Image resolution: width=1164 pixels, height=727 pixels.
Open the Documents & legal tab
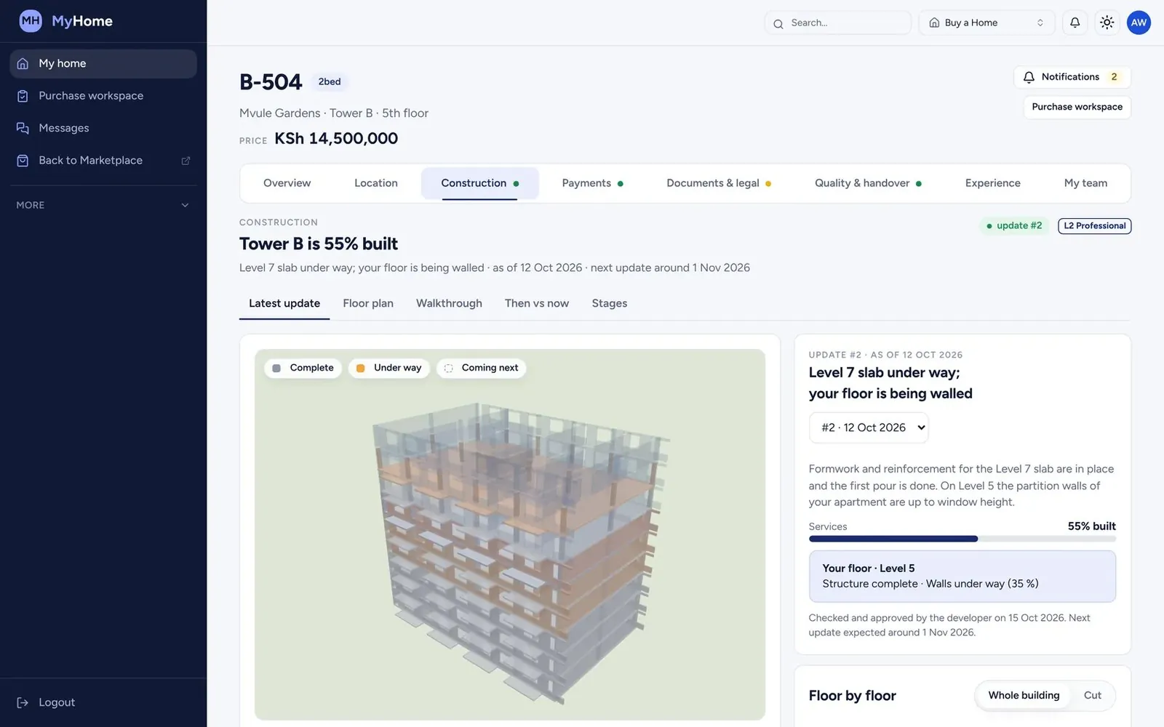click(719, 183)
